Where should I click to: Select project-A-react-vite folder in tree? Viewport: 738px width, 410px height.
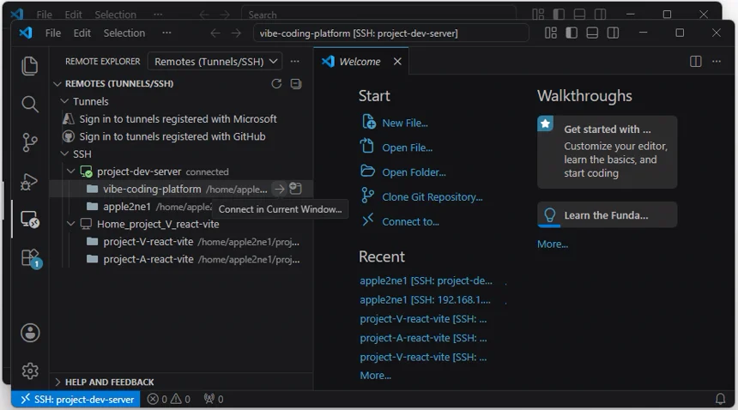point(181,260)
